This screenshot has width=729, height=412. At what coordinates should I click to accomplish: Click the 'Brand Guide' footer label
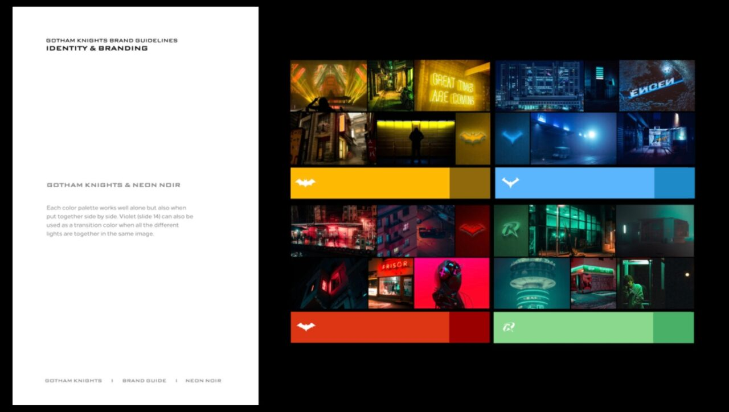[x=144, y=381]
